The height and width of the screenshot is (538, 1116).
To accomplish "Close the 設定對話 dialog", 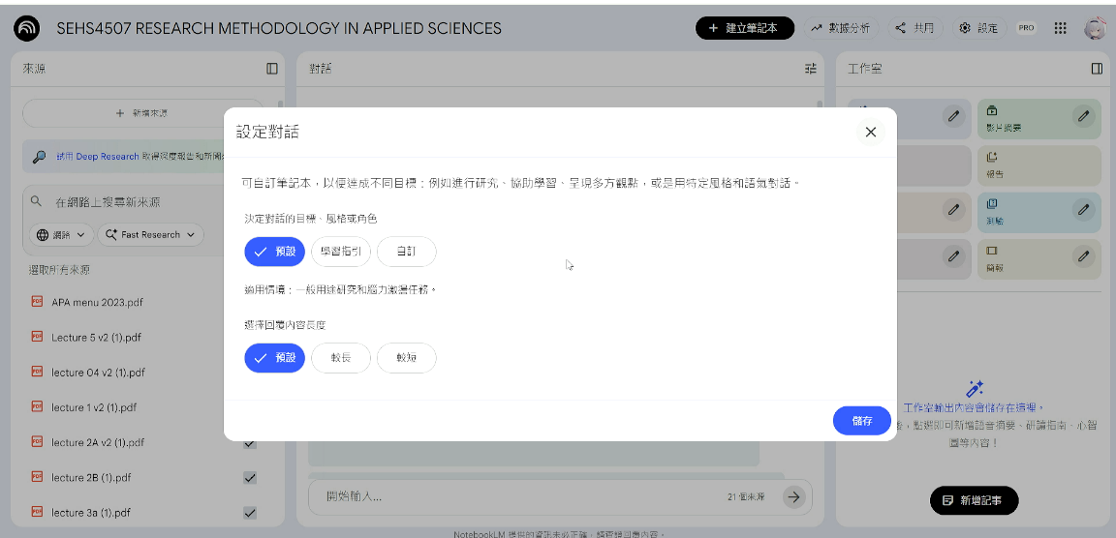I will pyautogui.click(x=870, y=133).
